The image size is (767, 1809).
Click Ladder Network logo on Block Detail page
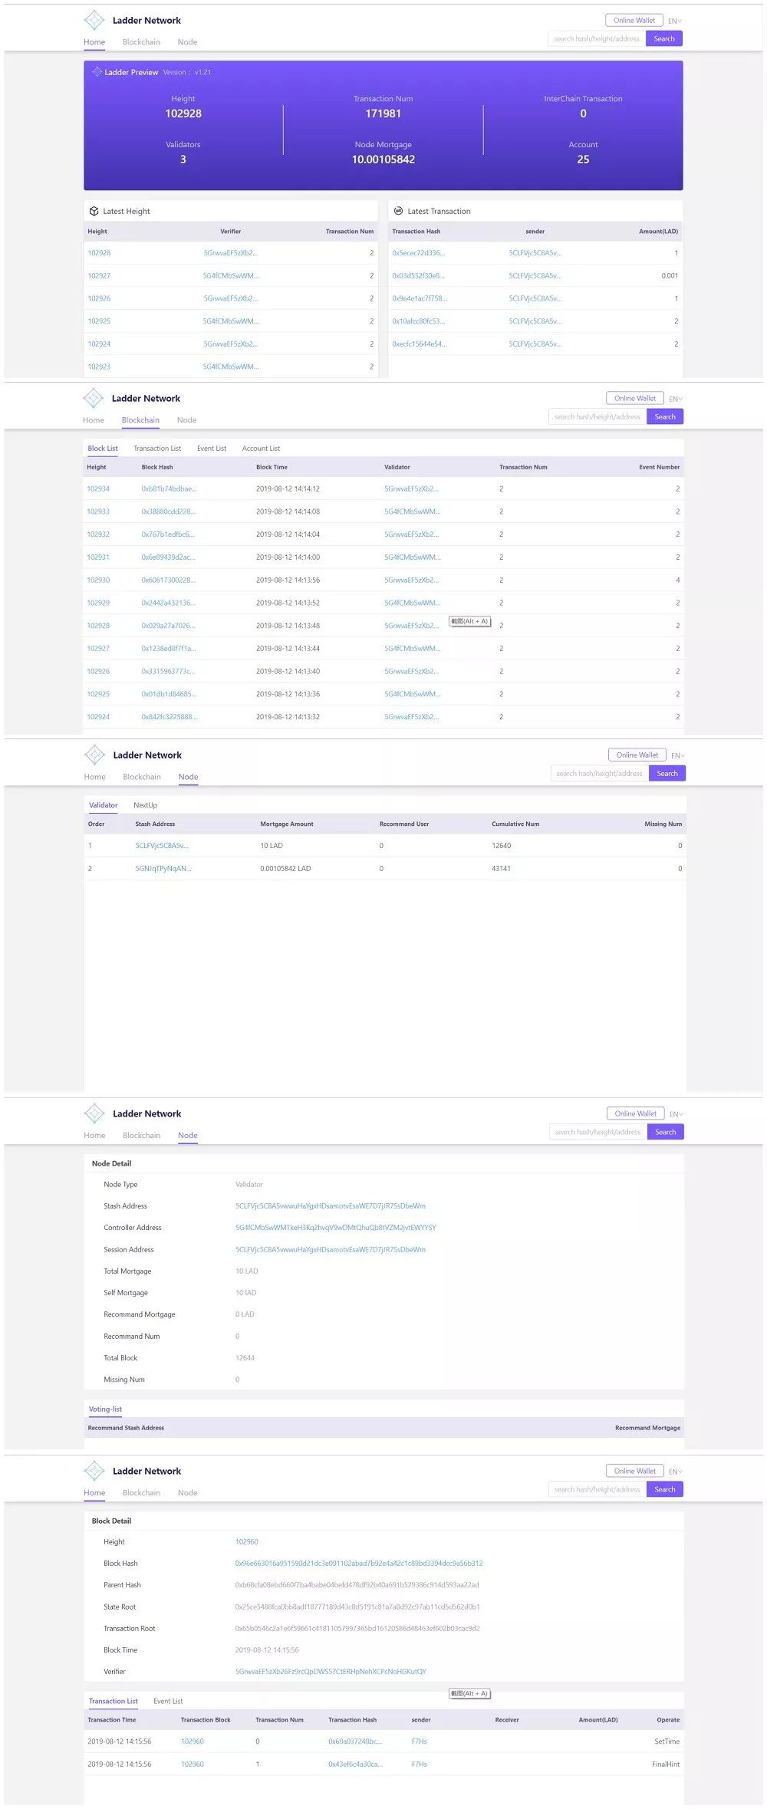pyautogui.click(x=94, y=1470)
